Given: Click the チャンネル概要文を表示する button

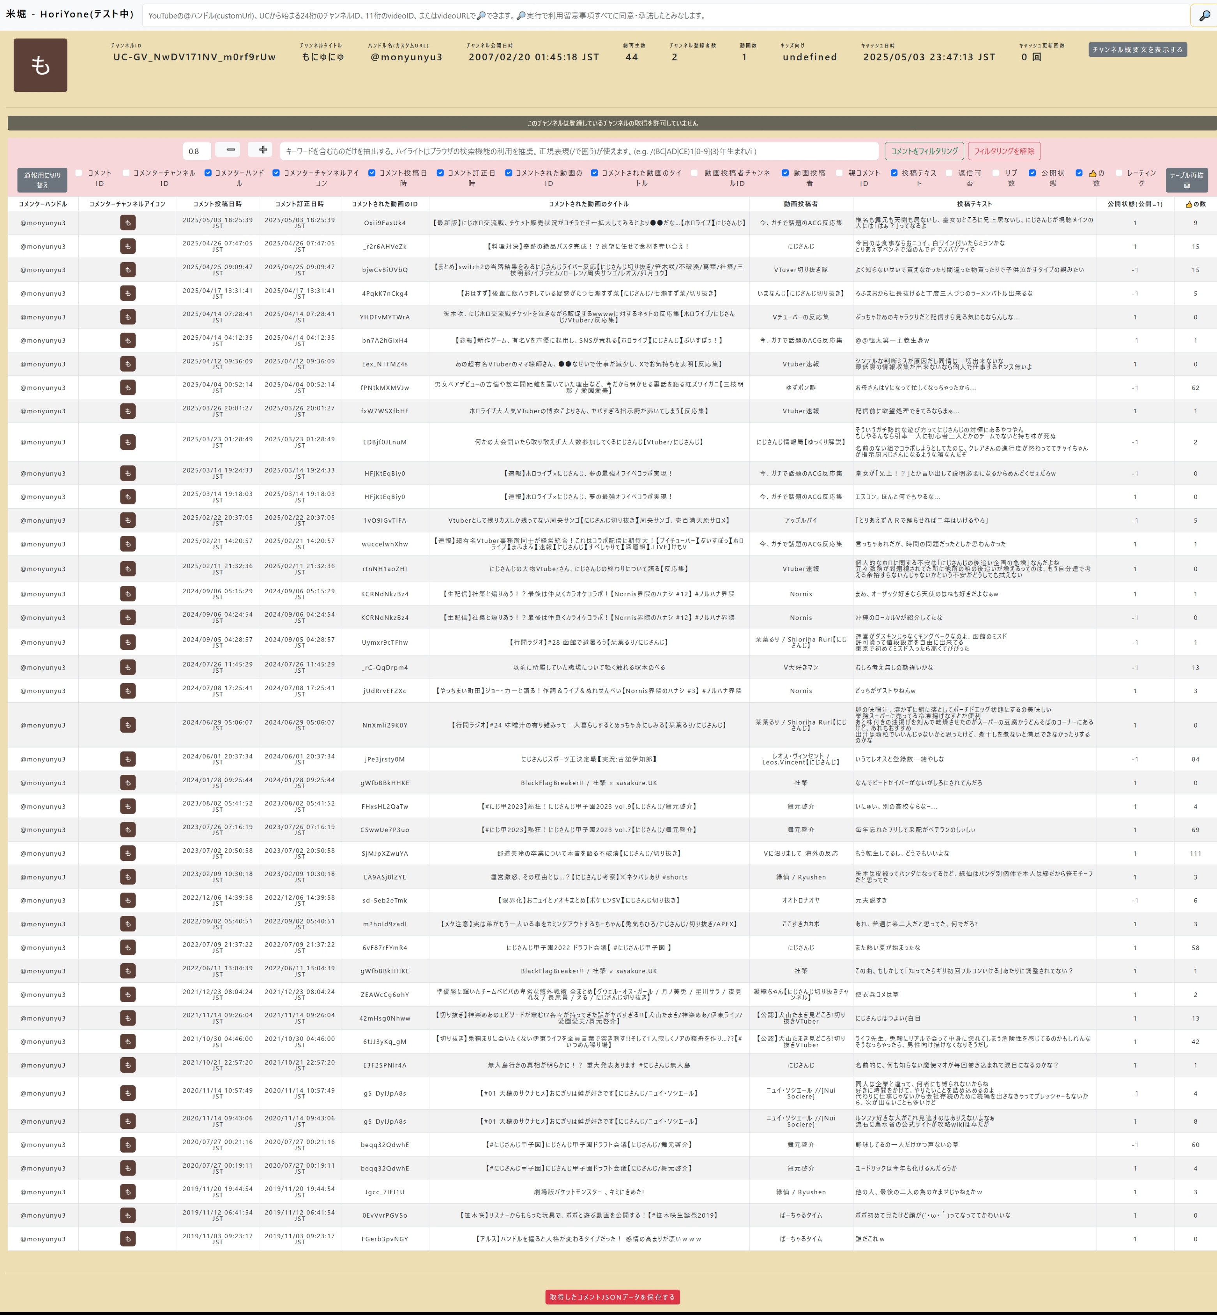Looking at the screenshot, I should click(x=1138, y=49).
